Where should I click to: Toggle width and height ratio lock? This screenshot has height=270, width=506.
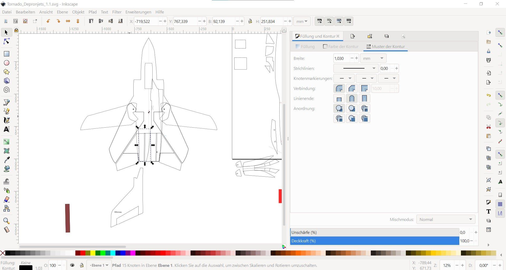[250, 21]
